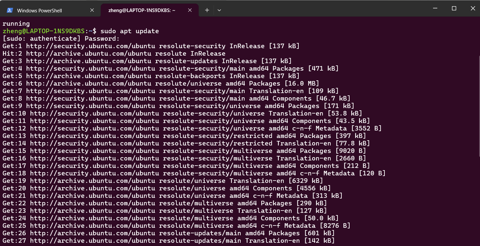
Task: Click the "sudo apt update" command text
Action: (130, 31)
